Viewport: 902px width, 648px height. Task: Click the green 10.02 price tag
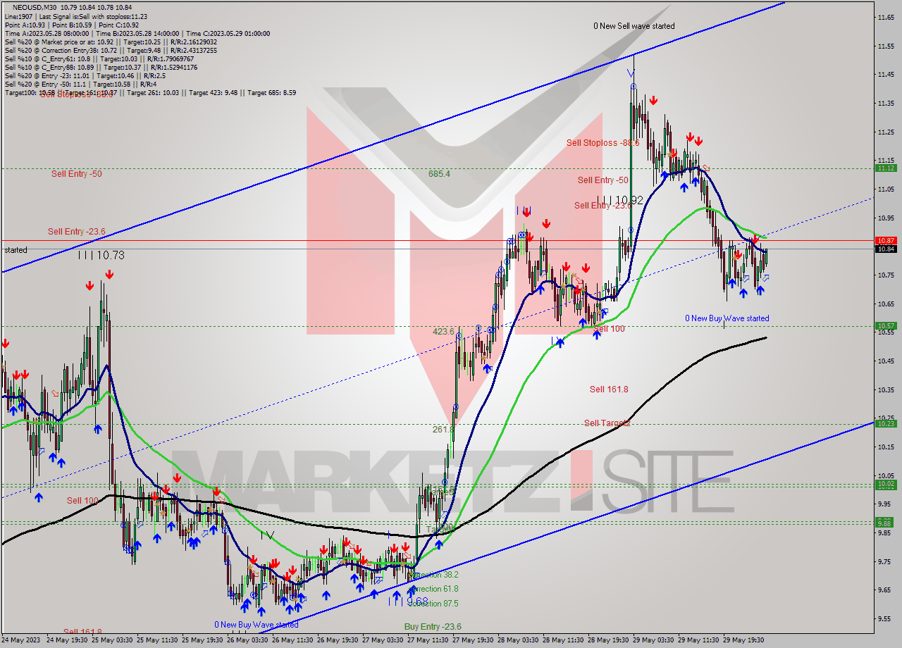click(x=886, y=484)
